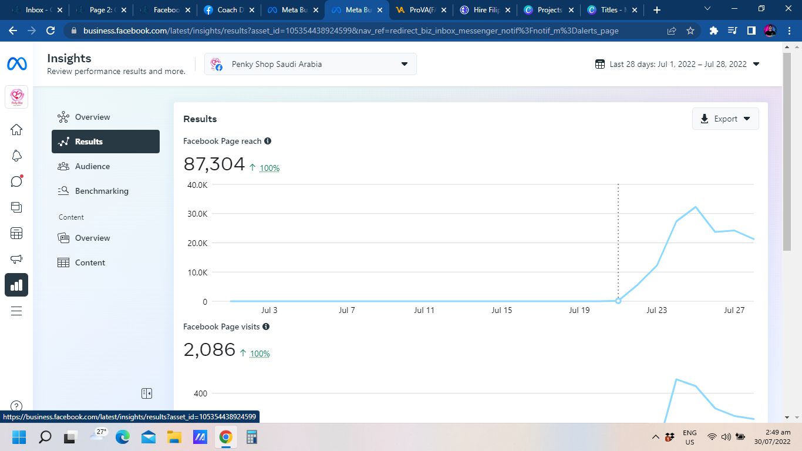Select the Insights bar chart sidebar icon
802x451 pixels.
click(x=16, y=285)
